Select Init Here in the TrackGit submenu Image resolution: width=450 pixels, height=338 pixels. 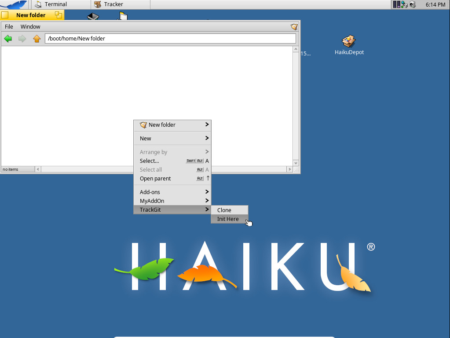pos(230,219)
